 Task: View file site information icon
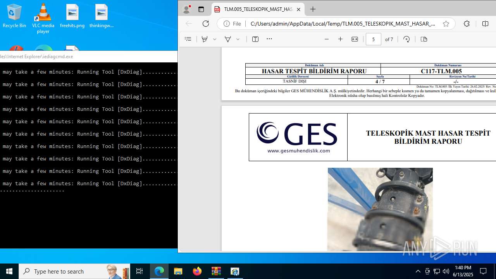[232, 24]
